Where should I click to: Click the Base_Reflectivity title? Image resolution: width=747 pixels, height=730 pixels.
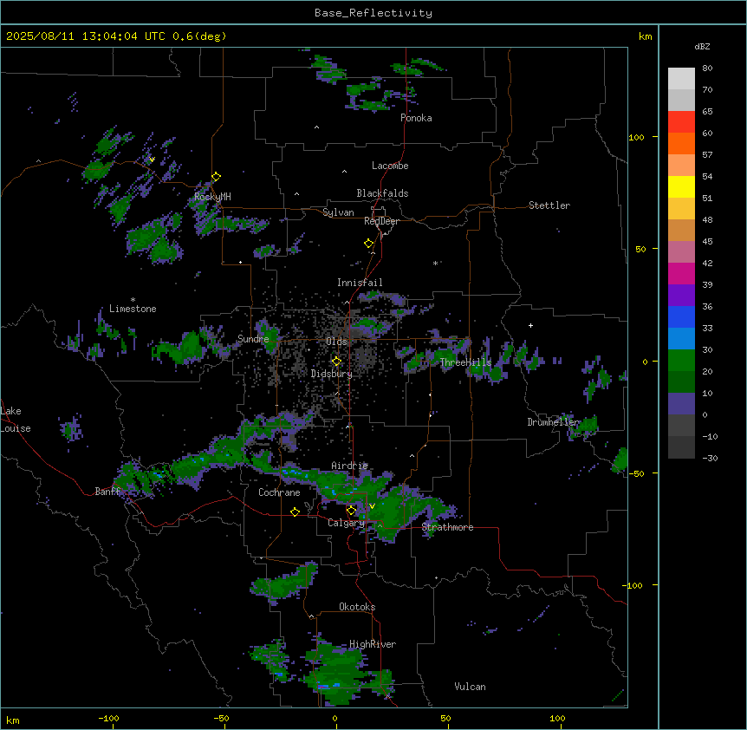[373, 13]
